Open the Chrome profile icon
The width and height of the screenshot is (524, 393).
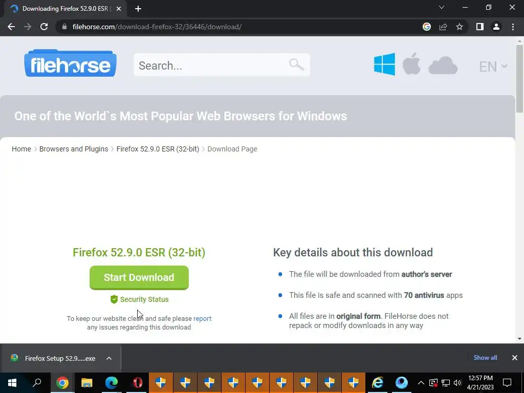pyautogui.click(x=496, y=27)
